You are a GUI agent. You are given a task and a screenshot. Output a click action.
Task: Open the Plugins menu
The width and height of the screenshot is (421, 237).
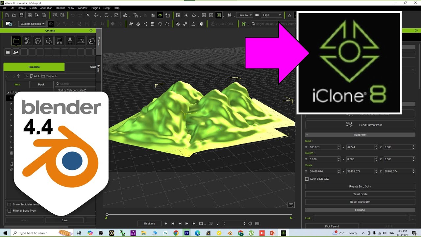[x=95, y=8]
